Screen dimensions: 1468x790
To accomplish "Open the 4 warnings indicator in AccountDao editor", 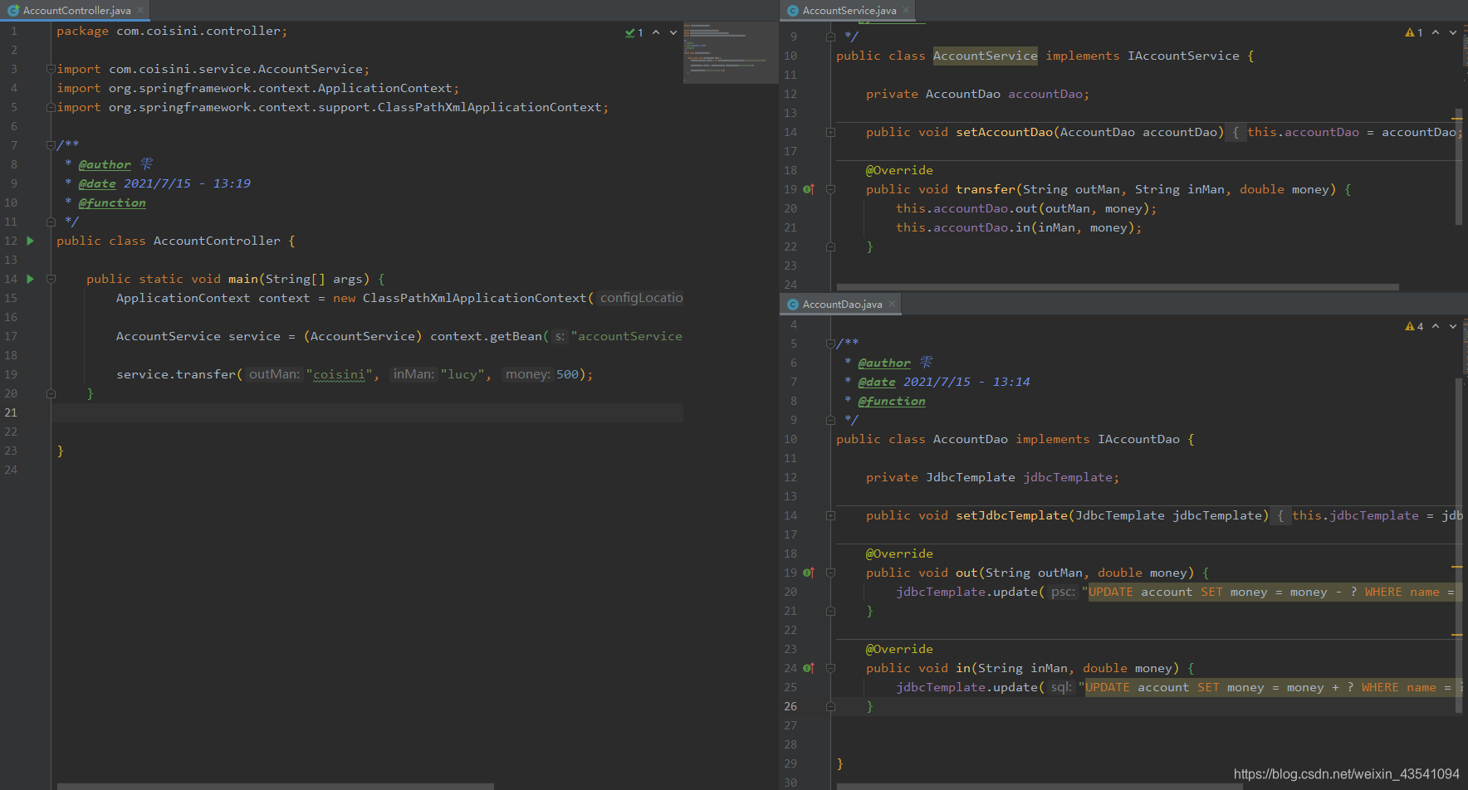I will [1414, 326].
